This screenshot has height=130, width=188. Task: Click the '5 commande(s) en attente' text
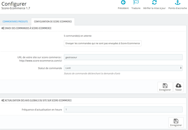point(78,36)
